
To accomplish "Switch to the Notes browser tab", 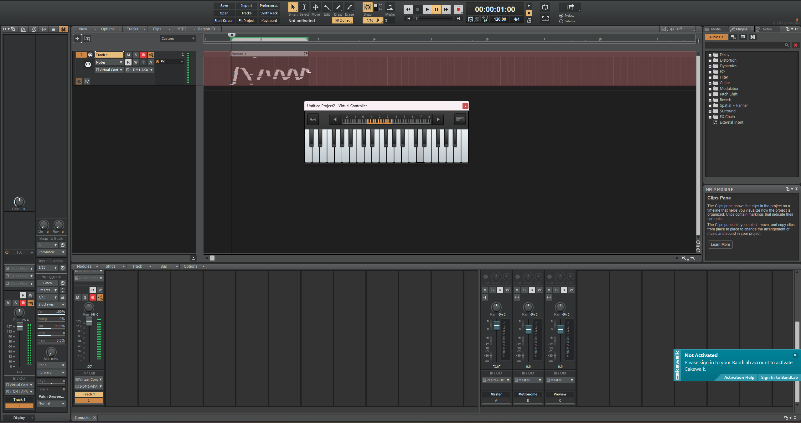I will tap(767, 29).
